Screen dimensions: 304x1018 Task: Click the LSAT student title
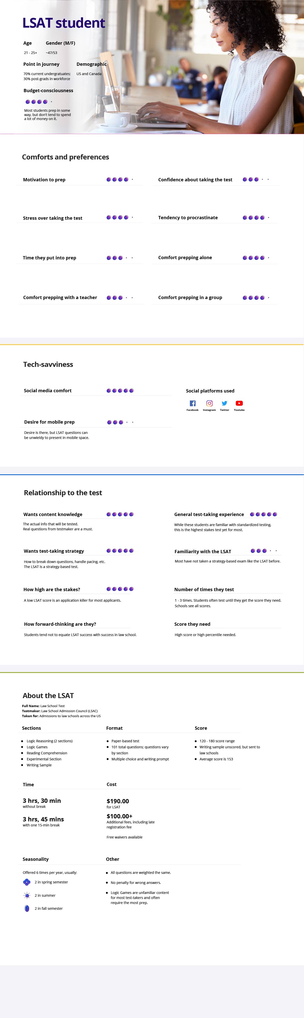(63, 23)
